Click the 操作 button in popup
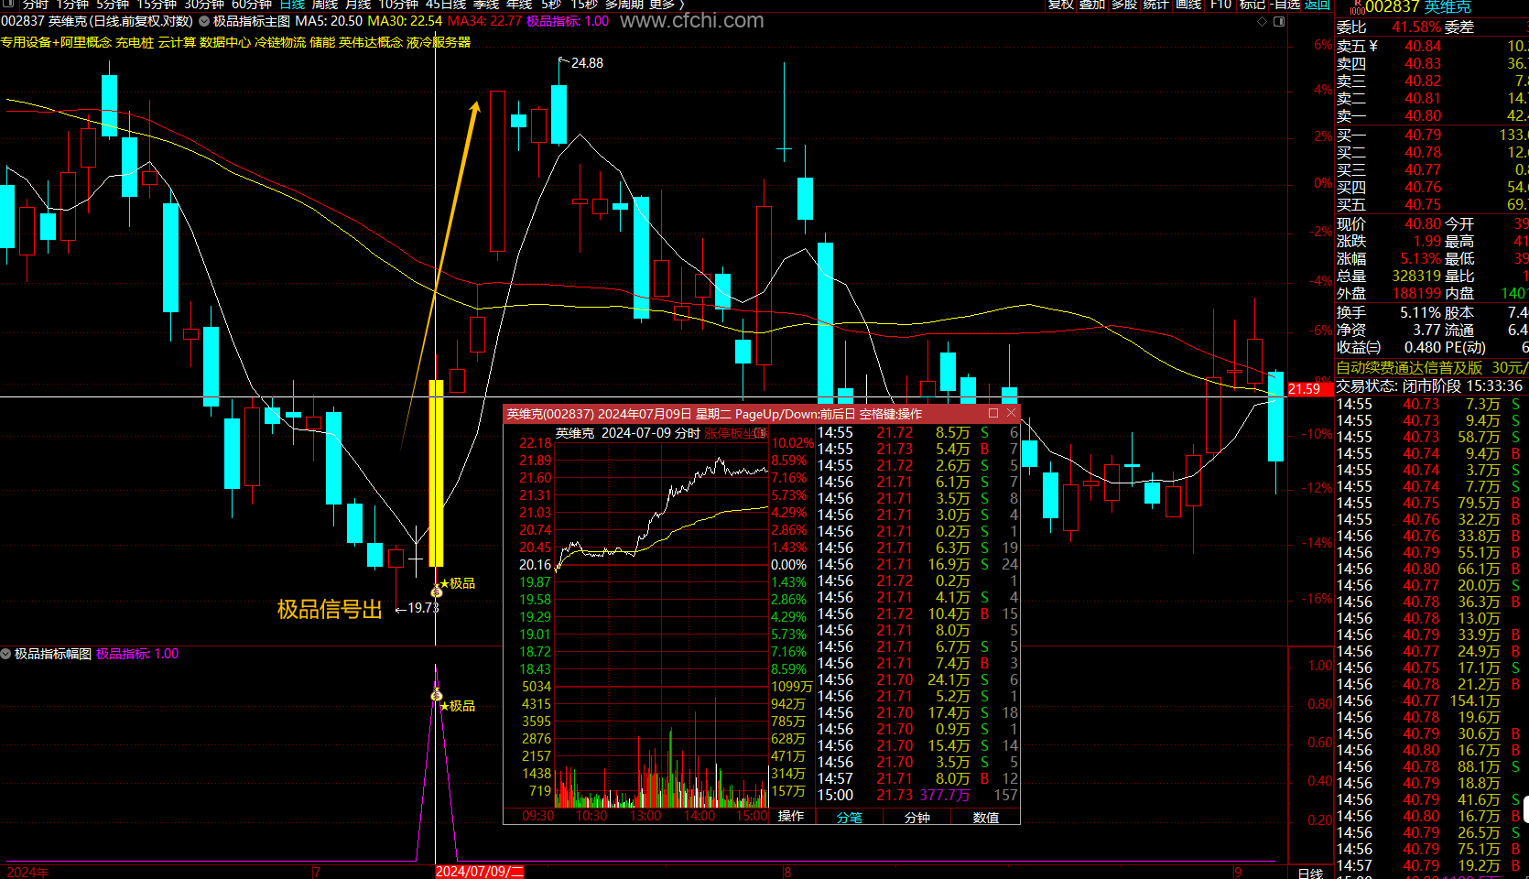 tap(791, 817)
